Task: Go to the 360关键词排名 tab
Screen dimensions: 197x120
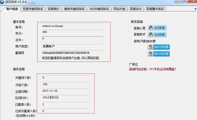Action: 99,9
